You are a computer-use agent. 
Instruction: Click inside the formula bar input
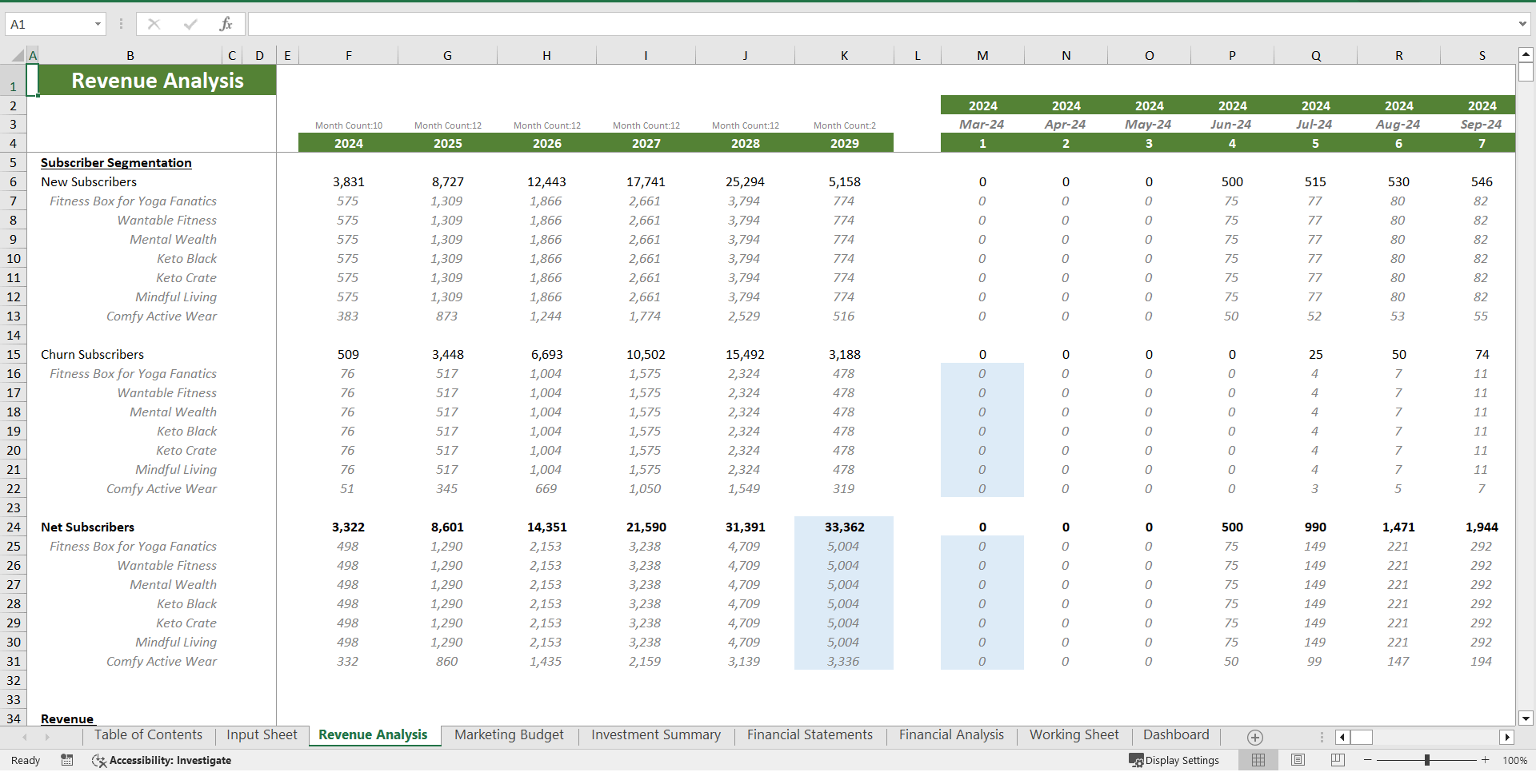(882, 24)
